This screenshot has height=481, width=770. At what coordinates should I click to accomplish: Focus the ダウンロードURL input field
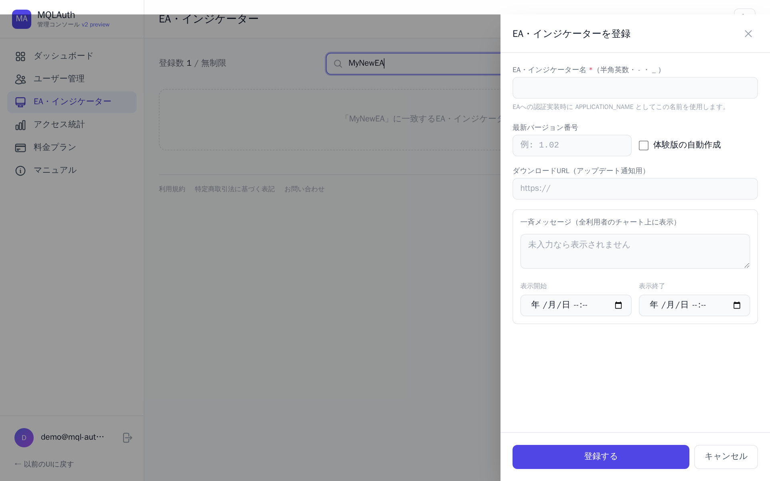(635, 188)
